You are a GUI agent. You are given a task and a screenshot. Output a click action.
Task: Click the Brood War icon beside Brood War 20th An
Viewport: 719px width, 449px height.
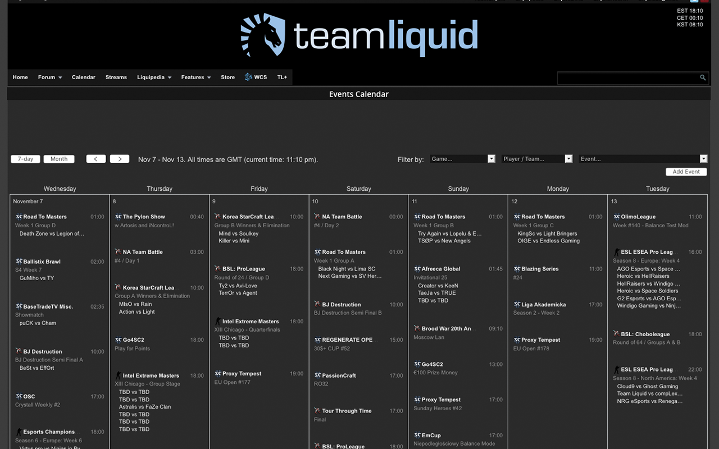coord(417,328)
